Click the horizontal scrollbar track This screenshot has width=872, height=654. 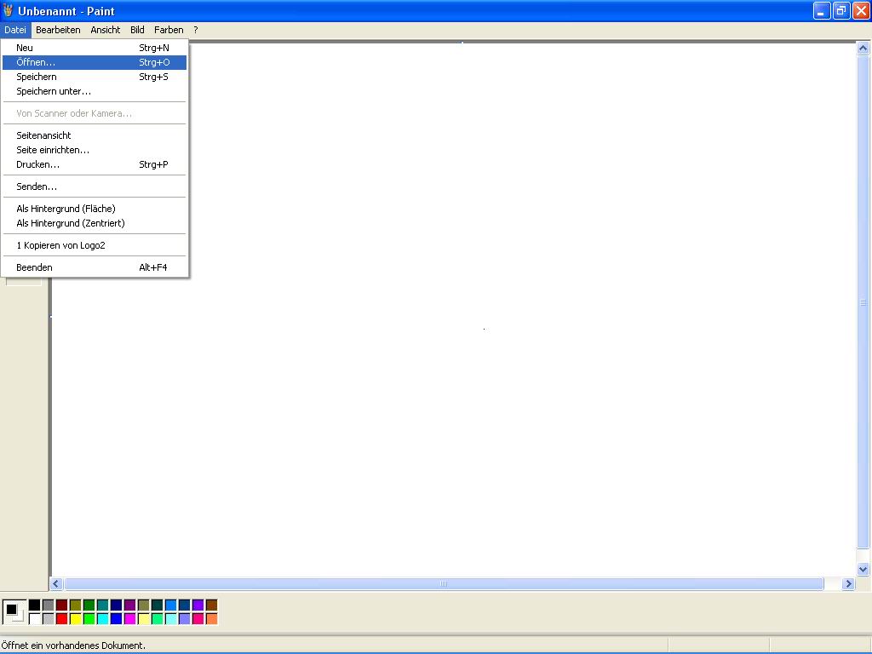[443, 583]
